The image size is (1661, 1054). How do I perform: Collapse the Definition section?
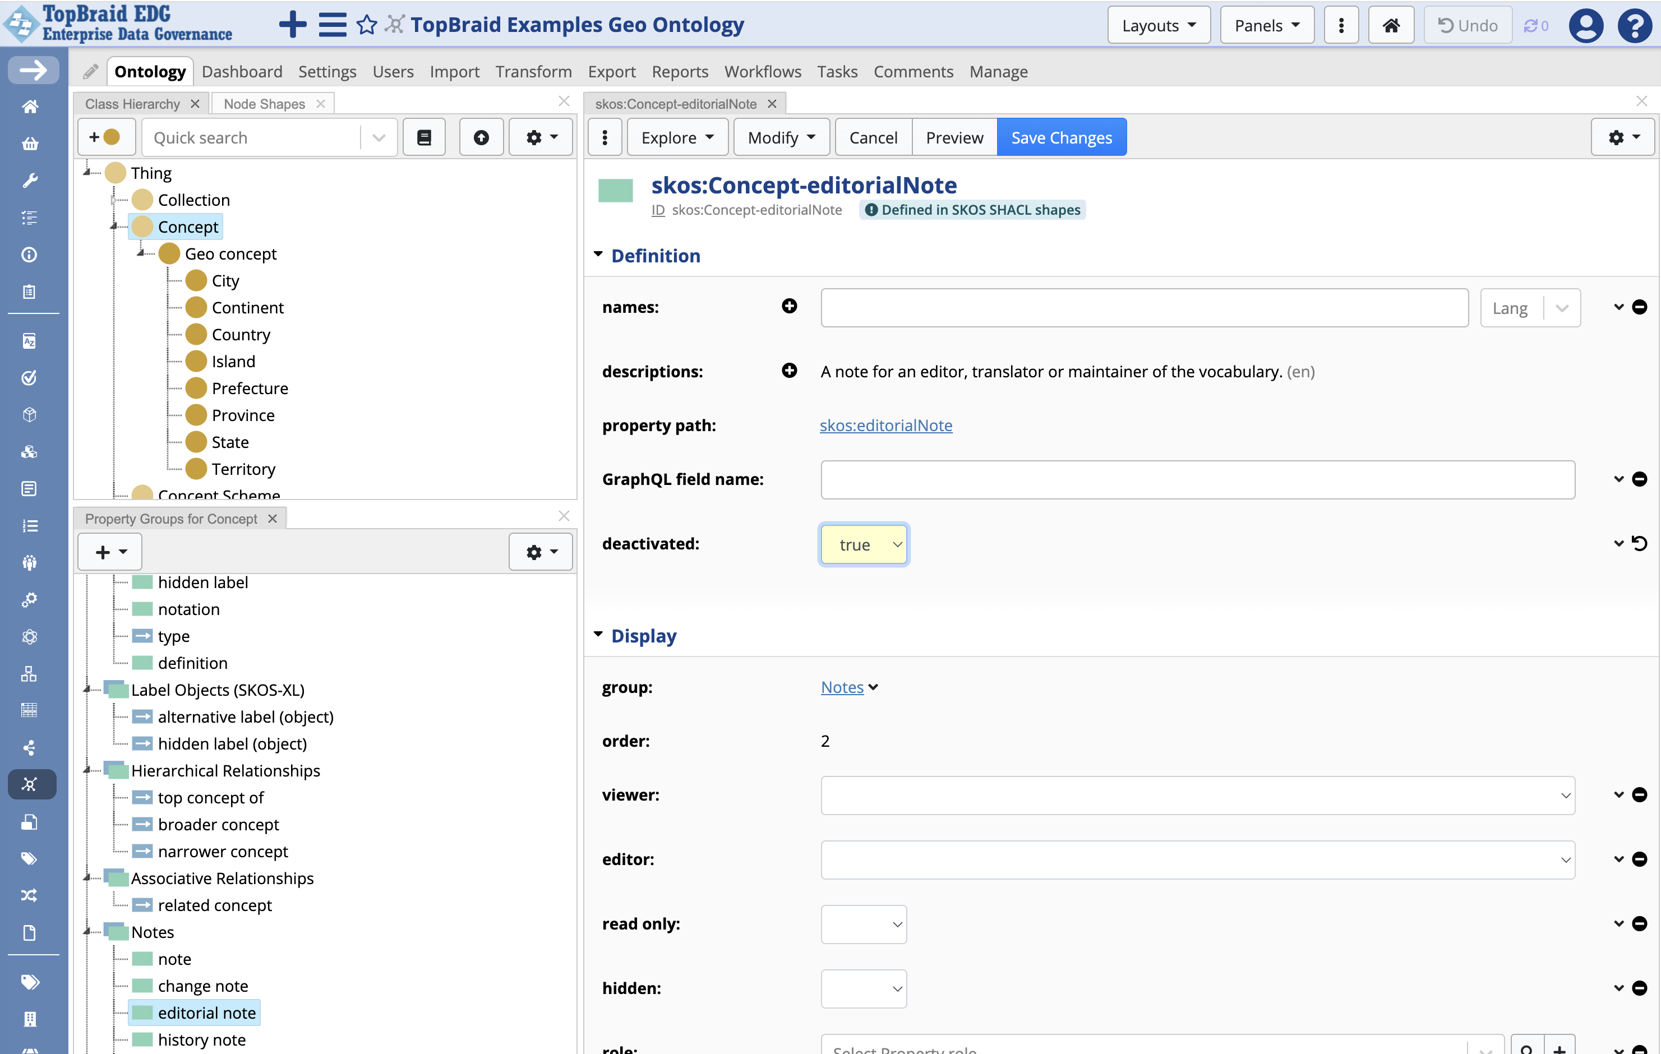598,255
